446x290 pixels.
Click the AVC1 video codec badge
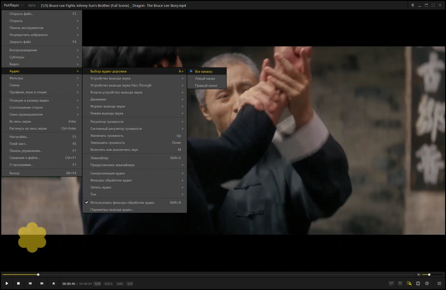click(x=108, y=284)
